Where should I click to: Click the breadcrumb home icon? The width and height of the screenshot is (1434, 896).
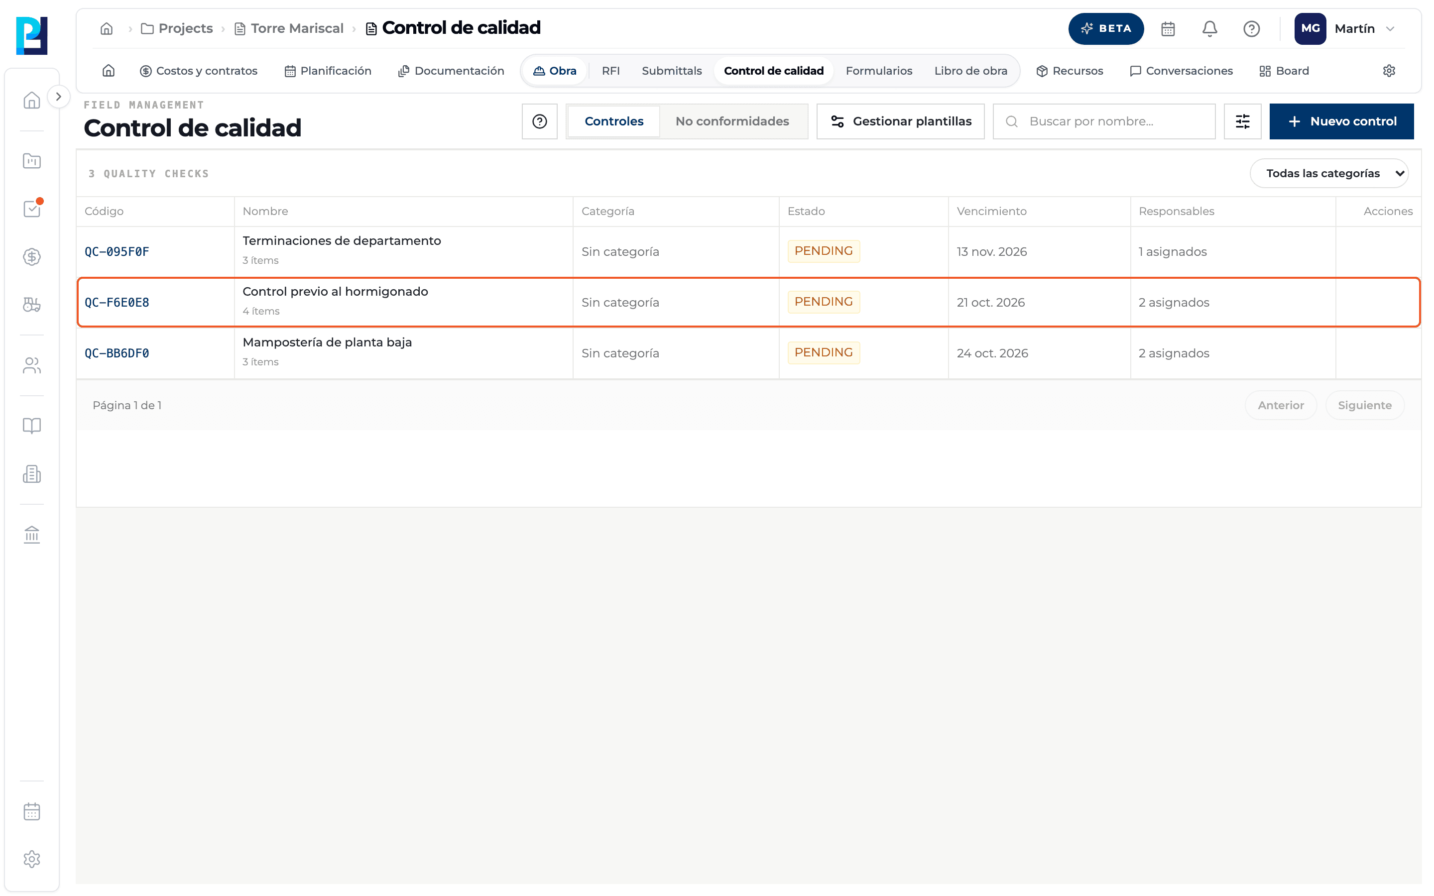point(107,28)
